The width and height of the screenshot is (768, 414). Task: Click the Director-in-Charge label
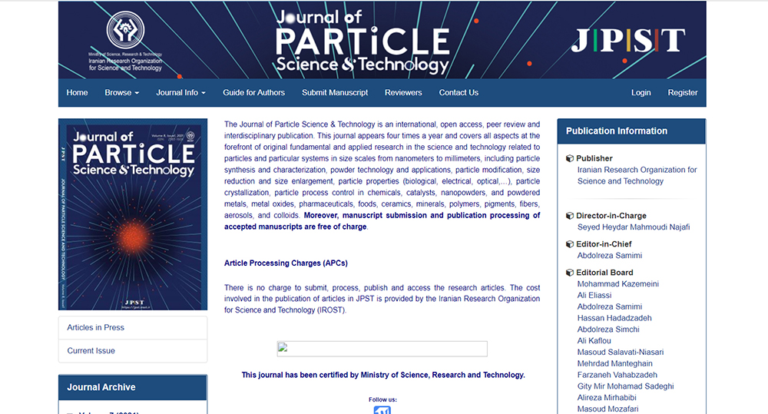tap(611, 216)
